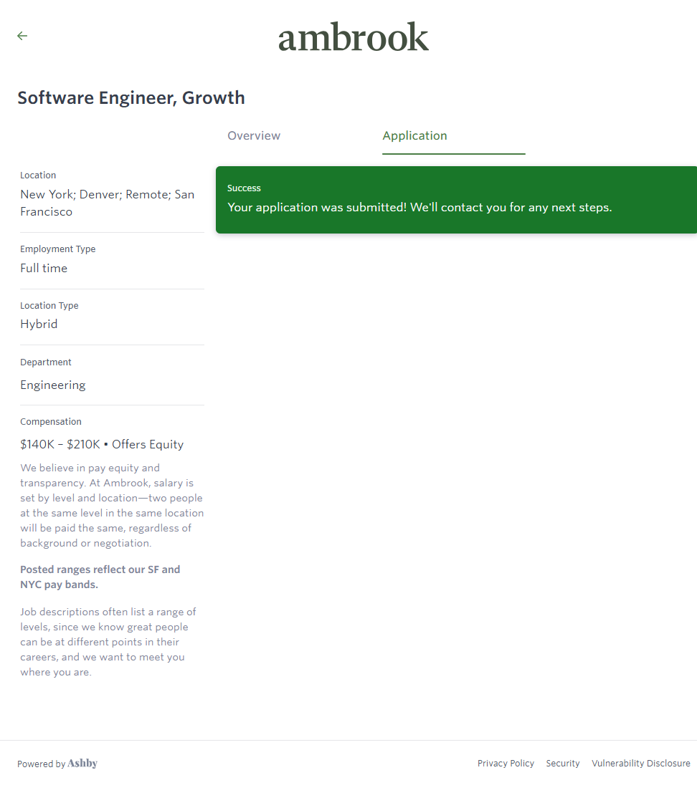Click the $140K – $210K compensation range
Screen dimensions: 697x803
(60, 445)
